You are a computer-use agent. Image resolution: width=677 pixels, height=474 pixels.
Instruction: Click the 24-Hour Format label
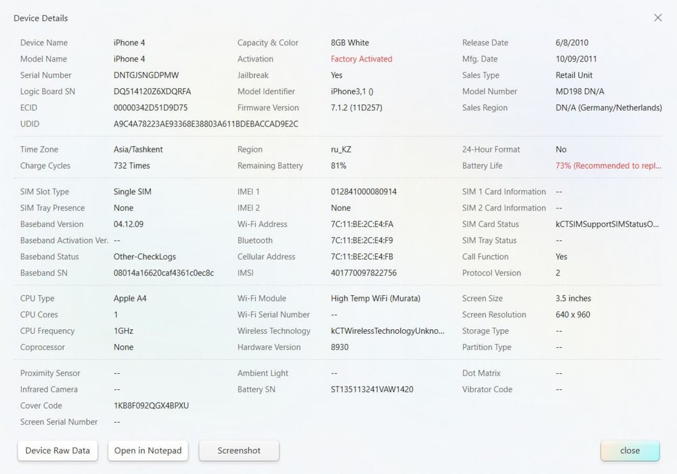click(x=491, y=150)
